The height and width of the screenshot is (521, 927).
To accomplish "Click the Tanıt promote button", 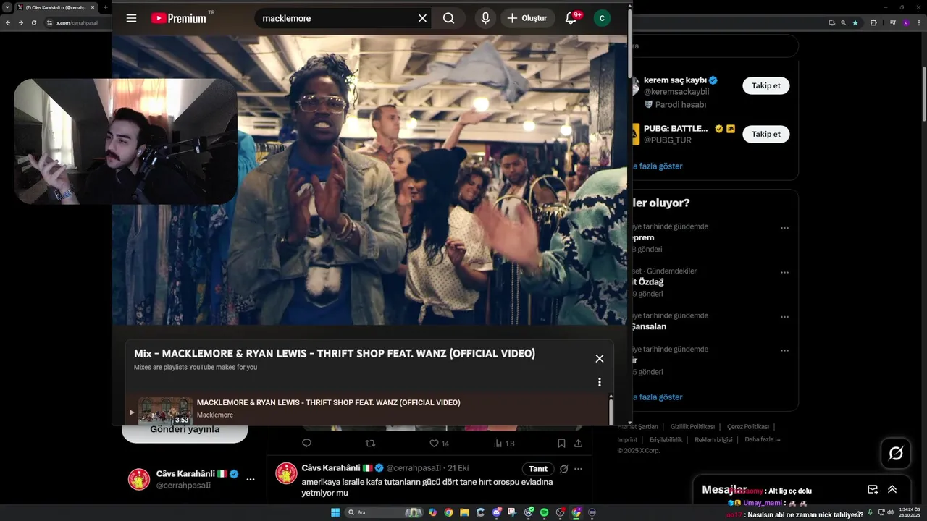I will coord(538,469).
